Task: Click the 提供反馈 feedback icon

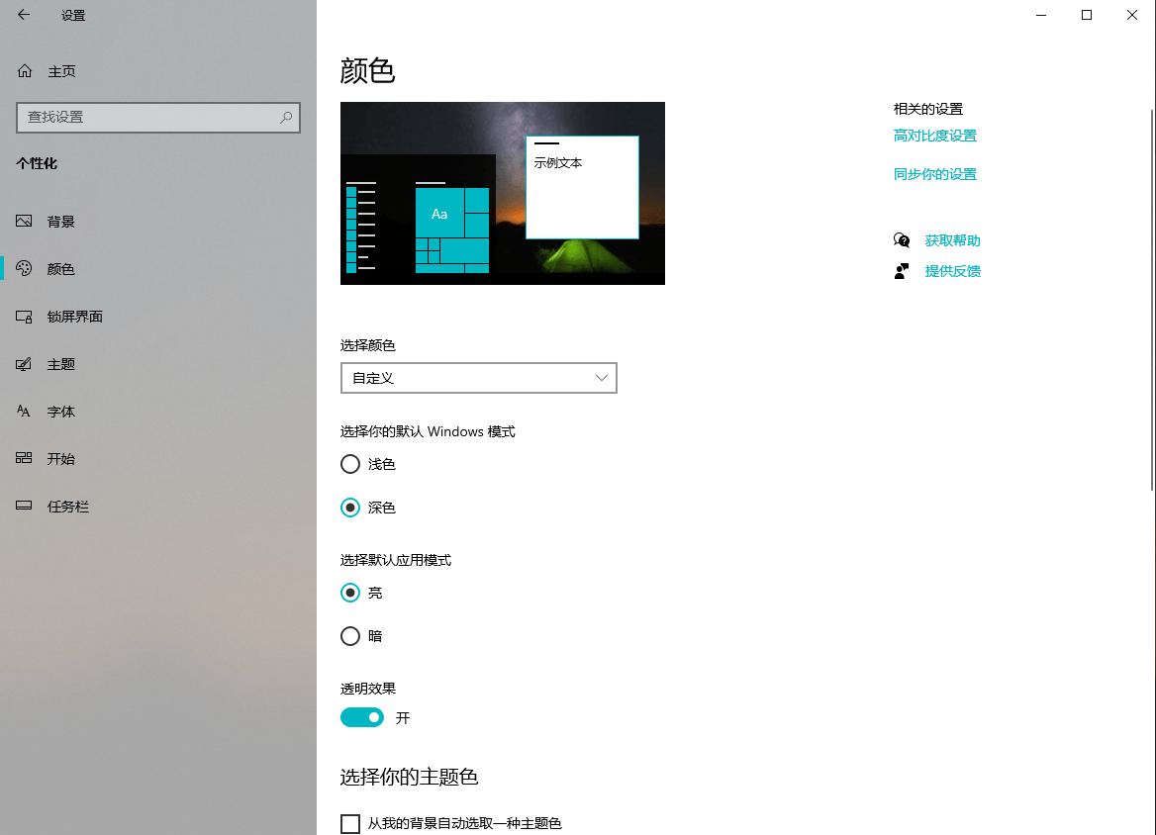Action: pyautogui.click(x=902, y=271)
